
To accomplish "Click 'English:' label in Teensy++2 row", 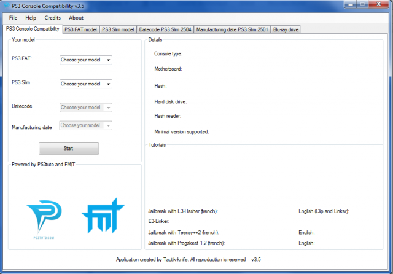I will (x=306, y=232).
